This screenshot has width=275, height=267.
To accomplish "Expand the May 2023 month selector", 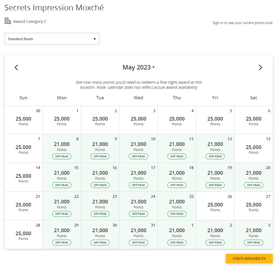I will pyautogui.click(x=138, y=68).
